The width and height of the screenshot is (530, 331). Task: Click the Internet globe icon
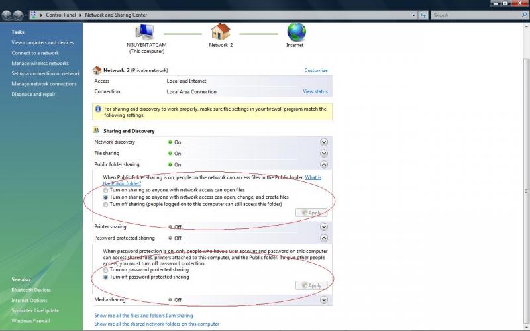coord(295,31)
